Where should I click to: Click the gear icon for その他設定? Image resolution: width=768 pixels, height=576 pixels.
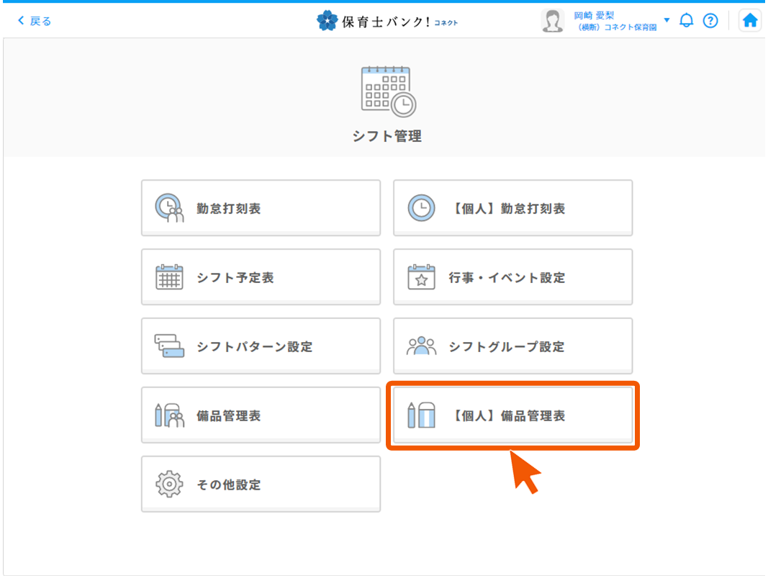click(x=170, y=485)
